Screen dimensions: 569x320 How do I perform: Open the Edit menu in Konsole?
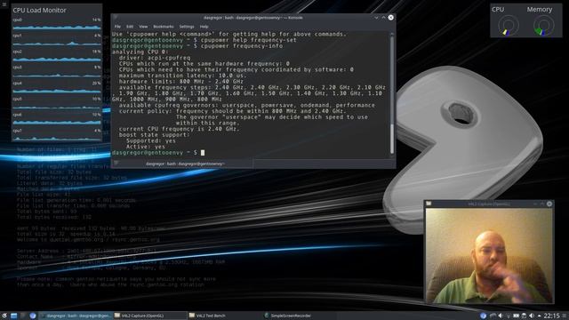click(130, 27)
